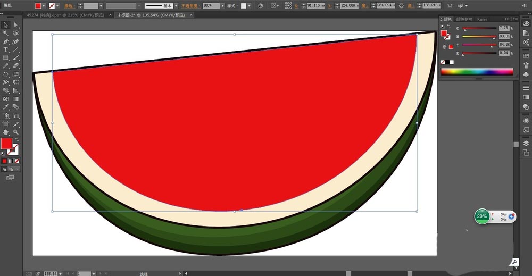Viewport: 532px width, 276px height.
Task: Click the Cyan value field 7.76
Action: point(504,28)
